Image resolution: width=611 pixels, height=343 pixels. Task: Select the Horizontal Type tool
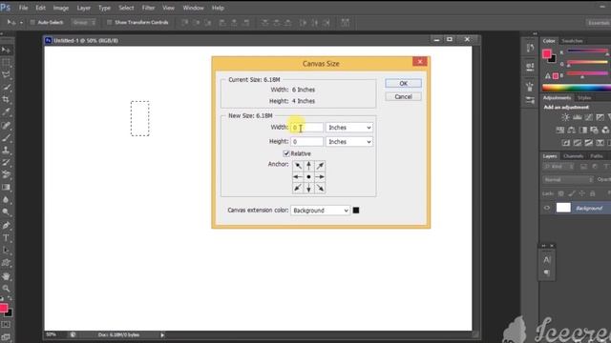point(6,237)
